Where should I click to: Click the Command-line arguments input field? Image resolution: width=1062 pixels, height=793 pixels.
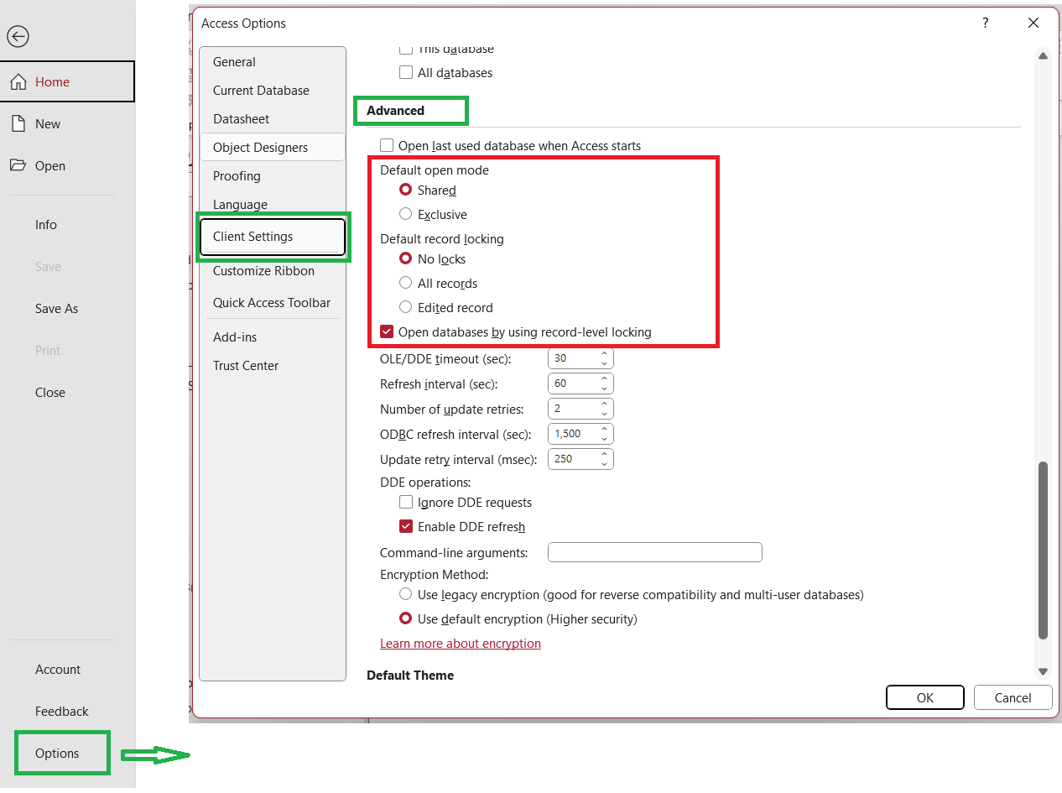coord(654,552)
